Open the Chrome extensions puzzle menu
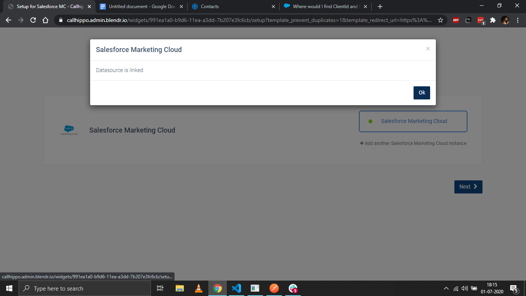526x296 pixels. 493,20
